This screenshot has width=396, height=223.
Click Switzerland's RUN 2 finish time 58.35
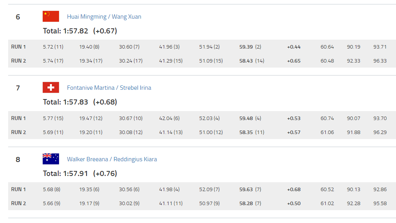pos(246,132)
